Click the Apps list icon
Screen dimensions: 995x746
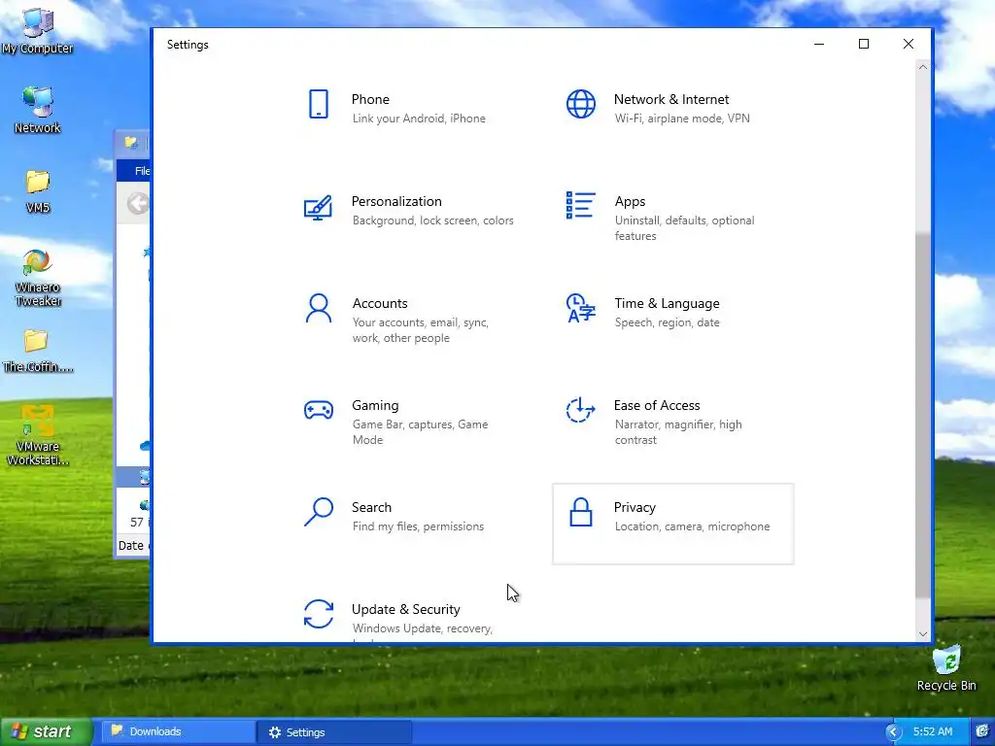click(581, 206)
